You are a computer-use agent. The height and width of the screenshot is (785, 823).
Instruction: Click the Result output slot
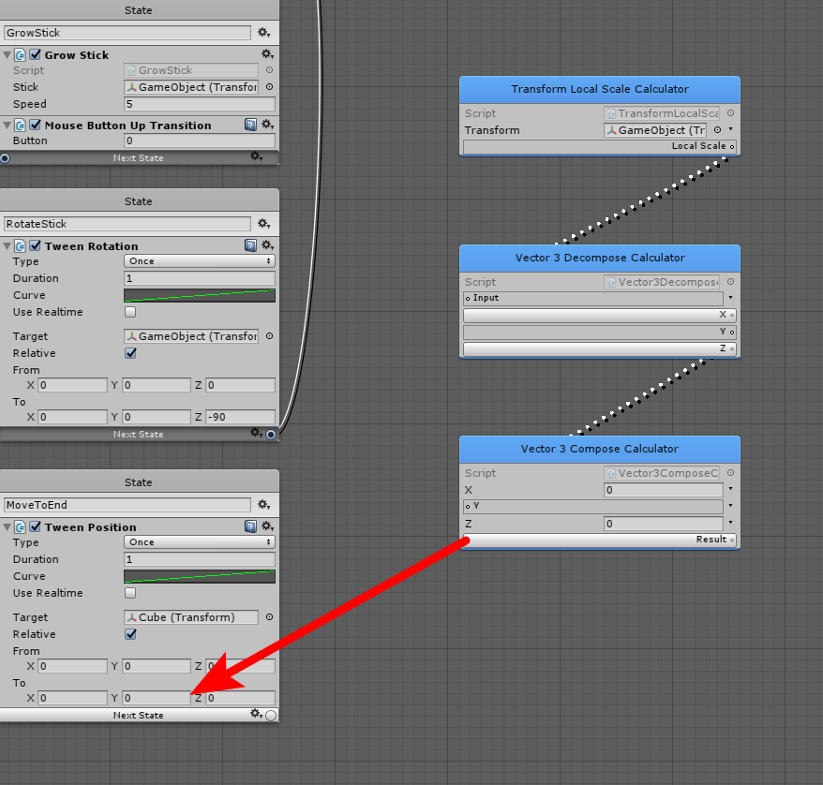733,541
